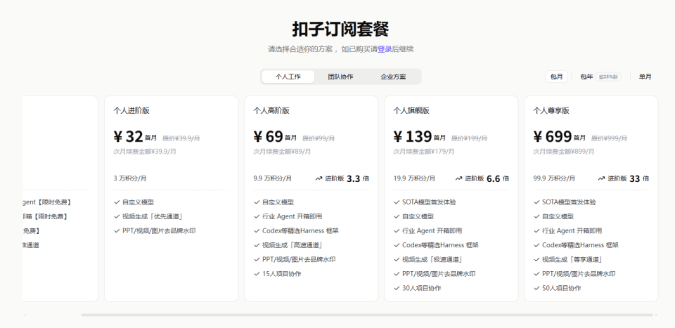This screenshot has width=675, height=328.
Task: Switch to the 团队协作 tab
Action: [x=340, y=77]
